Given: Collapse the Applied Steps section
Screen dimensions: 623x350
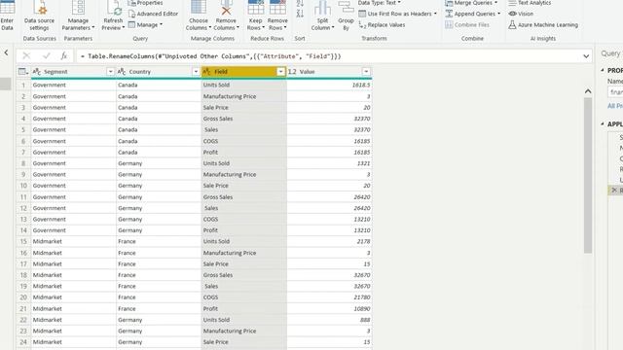Looking at the screenshot, I should pos(603,124).
